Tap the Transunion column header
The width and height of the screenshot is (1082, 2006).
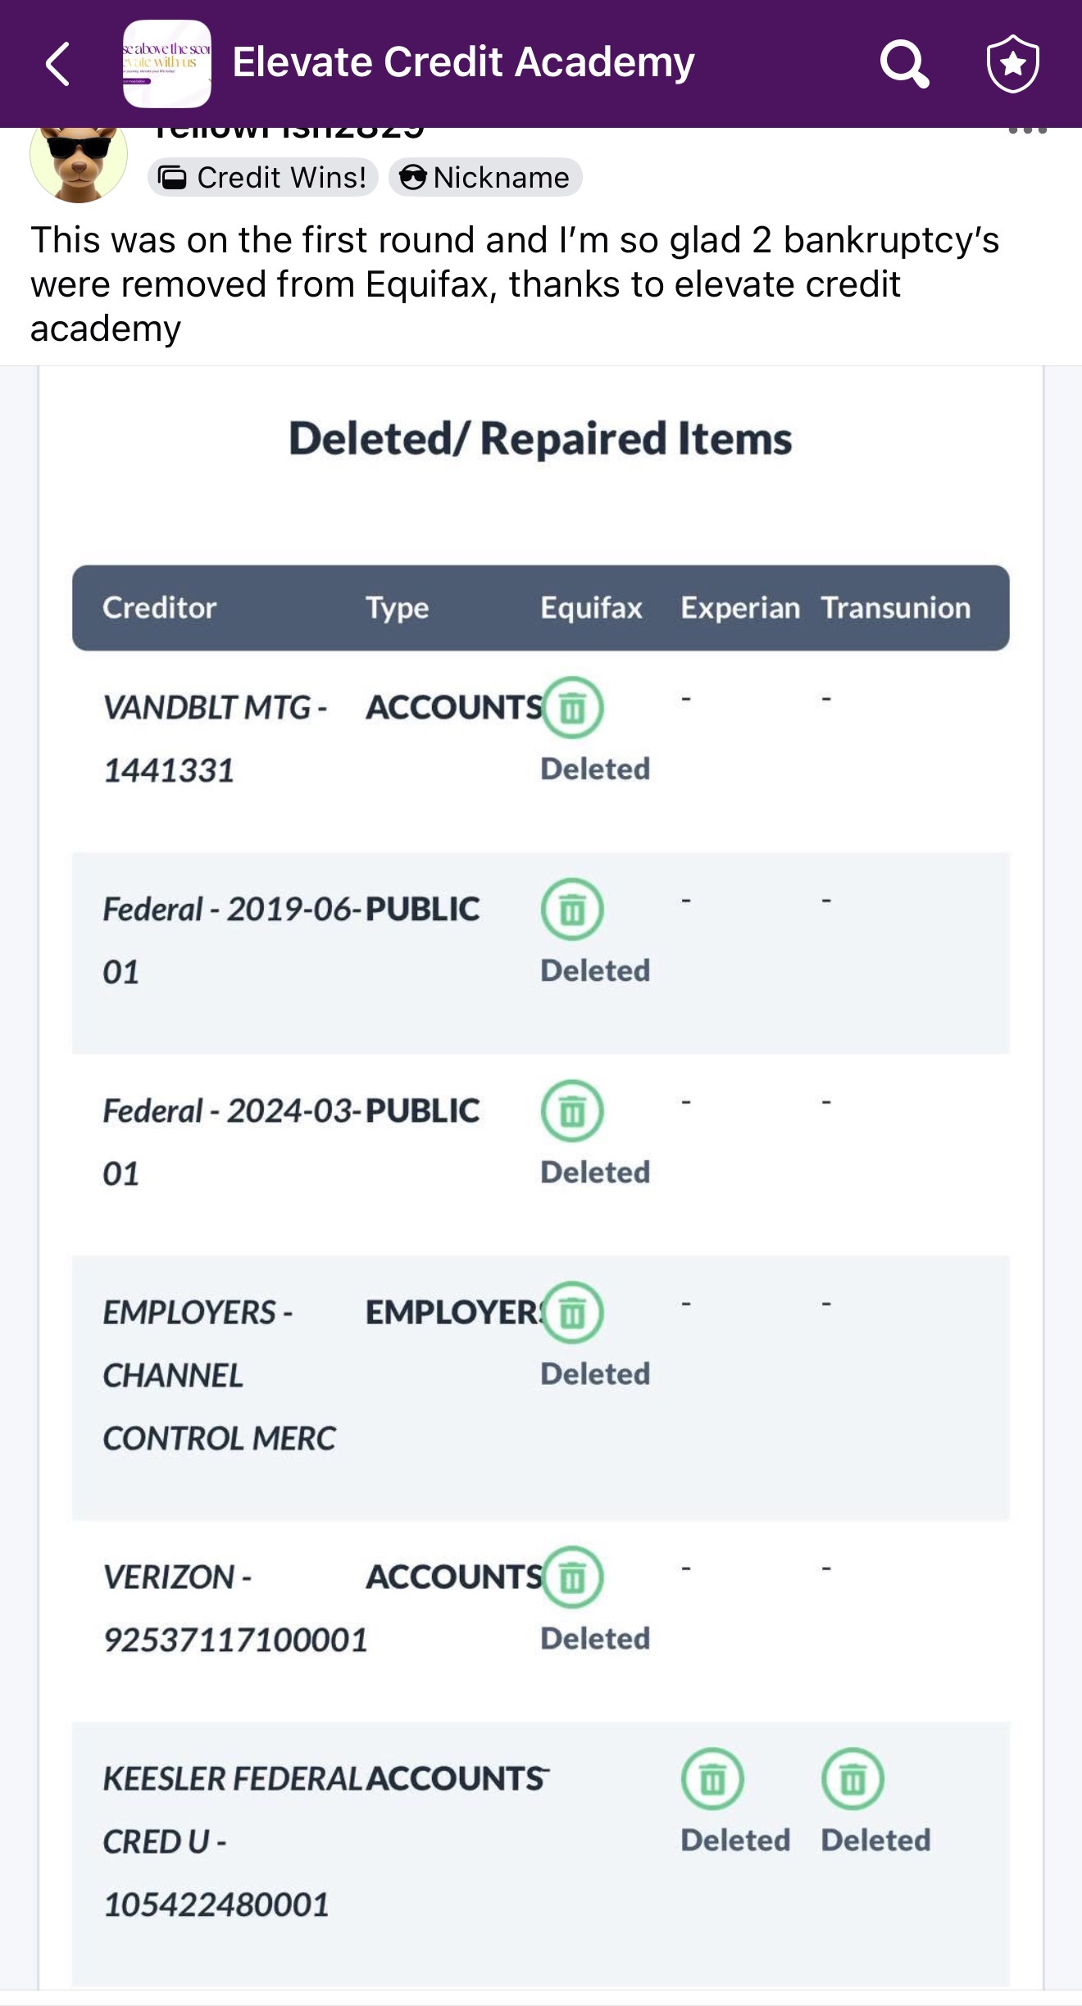tap(895, 608)
